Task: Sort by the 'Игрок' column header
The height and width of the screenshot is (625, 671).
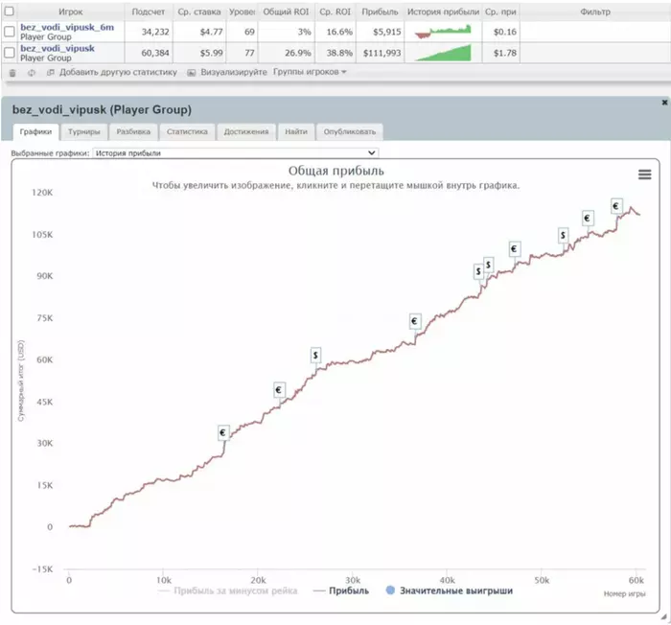Action: pos(71,12)
